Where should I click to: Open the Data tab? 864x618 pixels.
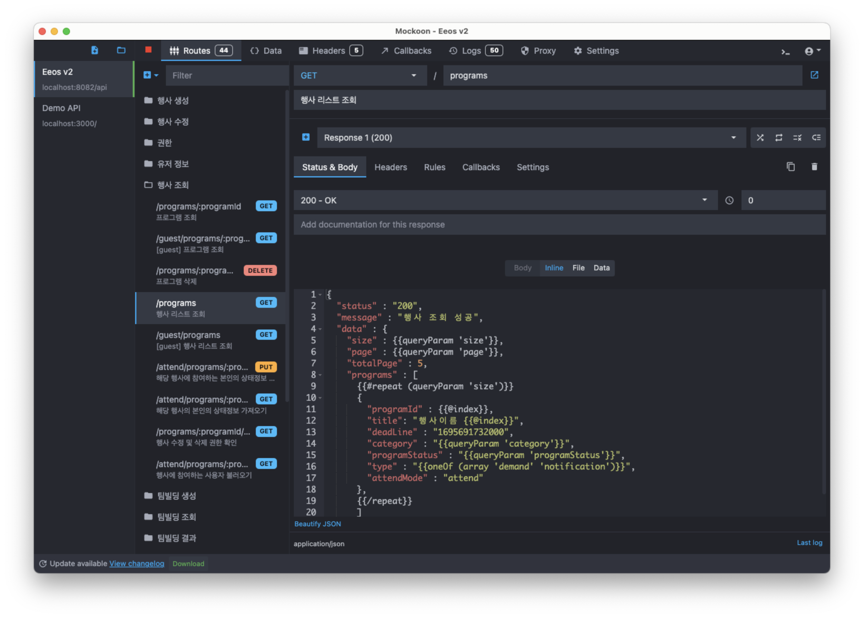pyautogui.click(x=265, y=51)
